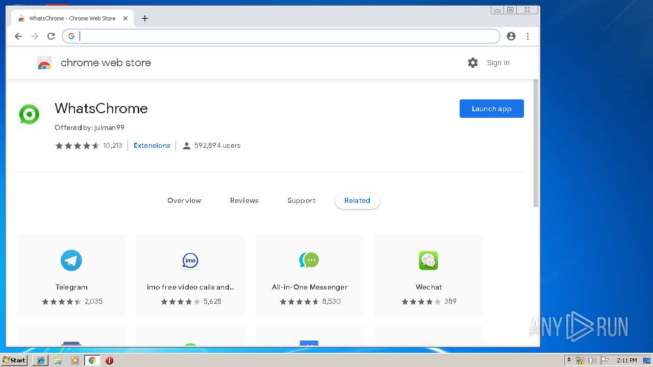Click the Wechat 389 rating
The height and width of the screenshot is (367, 653).
429,301
